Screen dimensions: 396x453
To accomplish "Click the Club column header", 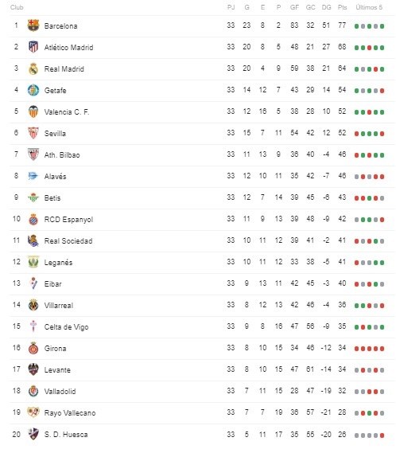I will pos(17,7).
